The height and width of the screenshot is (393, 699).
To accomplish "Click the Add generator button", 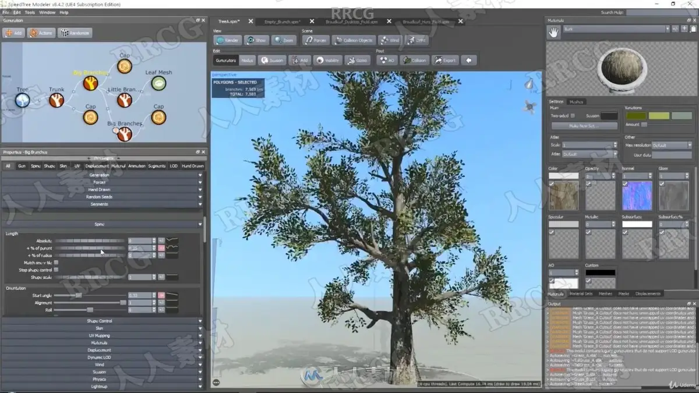I will 13,33.
